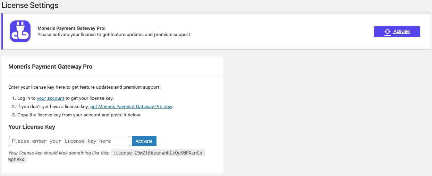432x176 pixels.
Task: Click the "Log in to" step one text
Action: coord(27,98)
